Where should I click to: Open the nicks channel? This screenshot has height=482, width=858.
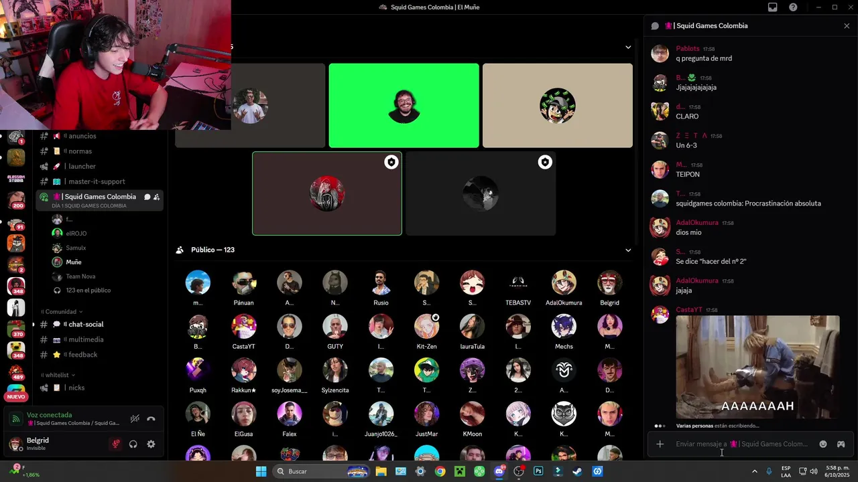click(x=99, y=388)
